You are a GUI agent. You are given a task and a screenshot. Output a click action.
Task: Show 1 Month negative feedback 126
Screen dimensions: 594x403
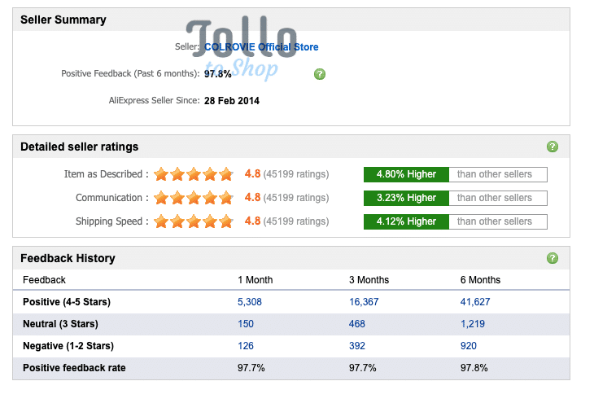click(x=246, y=346)
